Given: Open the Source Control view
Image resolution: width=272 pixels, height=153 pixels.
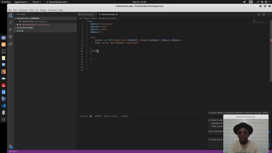Looking at the screenshot, I should pyautogui.click(x=11, y=29).
